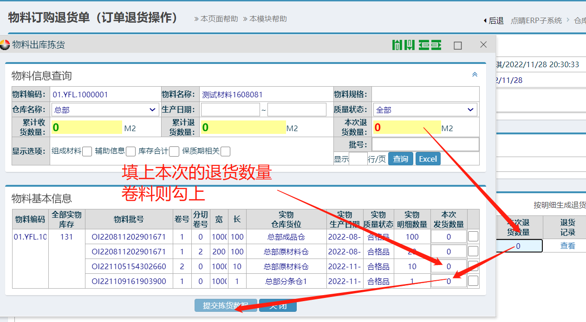
Task: Click the first green icon in dialog title bar
Action: [403, 45]
